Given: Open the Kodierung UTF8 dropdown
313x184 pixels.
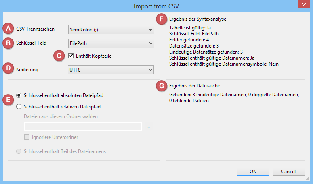Looking at the screenshot, I should click(x=111, y=70).
